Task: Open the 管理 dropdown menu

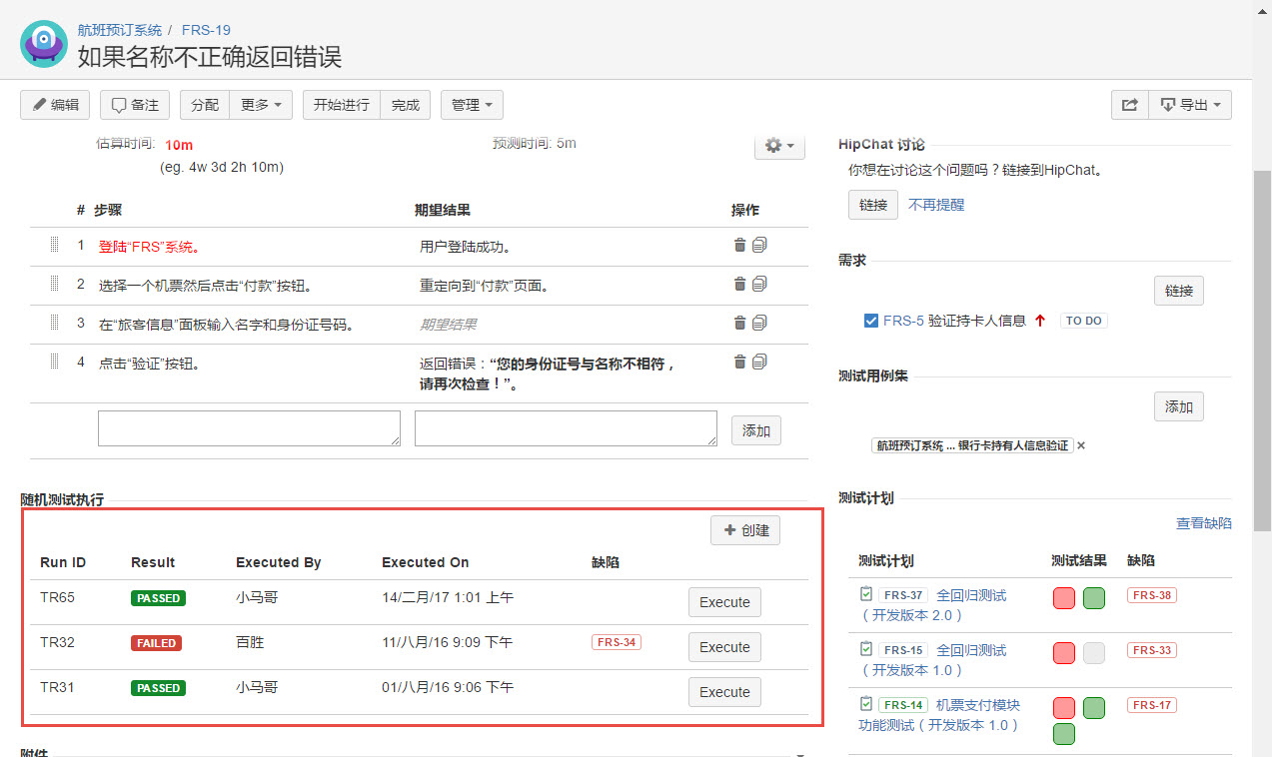Action: [472, 105]
